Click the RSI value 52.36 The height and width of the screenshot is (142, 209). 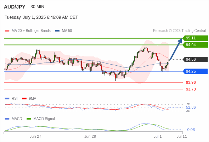[191, 107]
